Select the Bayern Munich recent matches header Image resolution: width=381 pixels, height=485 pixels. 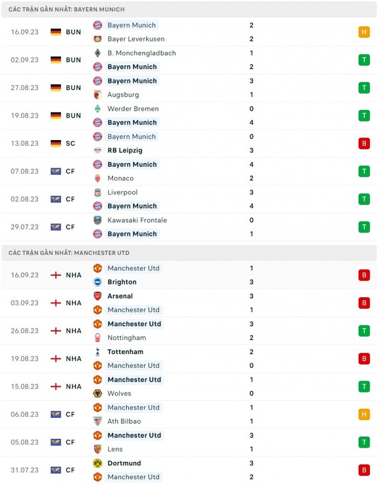click(67, 10)
